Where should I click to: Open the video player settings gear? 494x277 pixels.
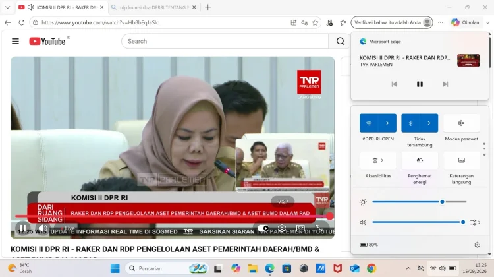pyautogui.click(x=282, y=228)
